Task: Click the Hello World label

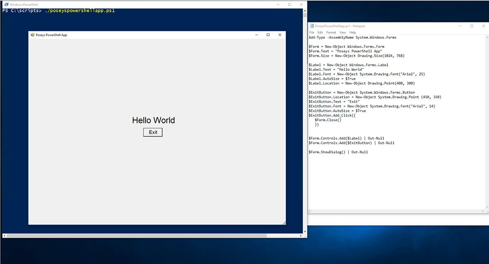Action: pyautogui.click(x=153, y=120)
